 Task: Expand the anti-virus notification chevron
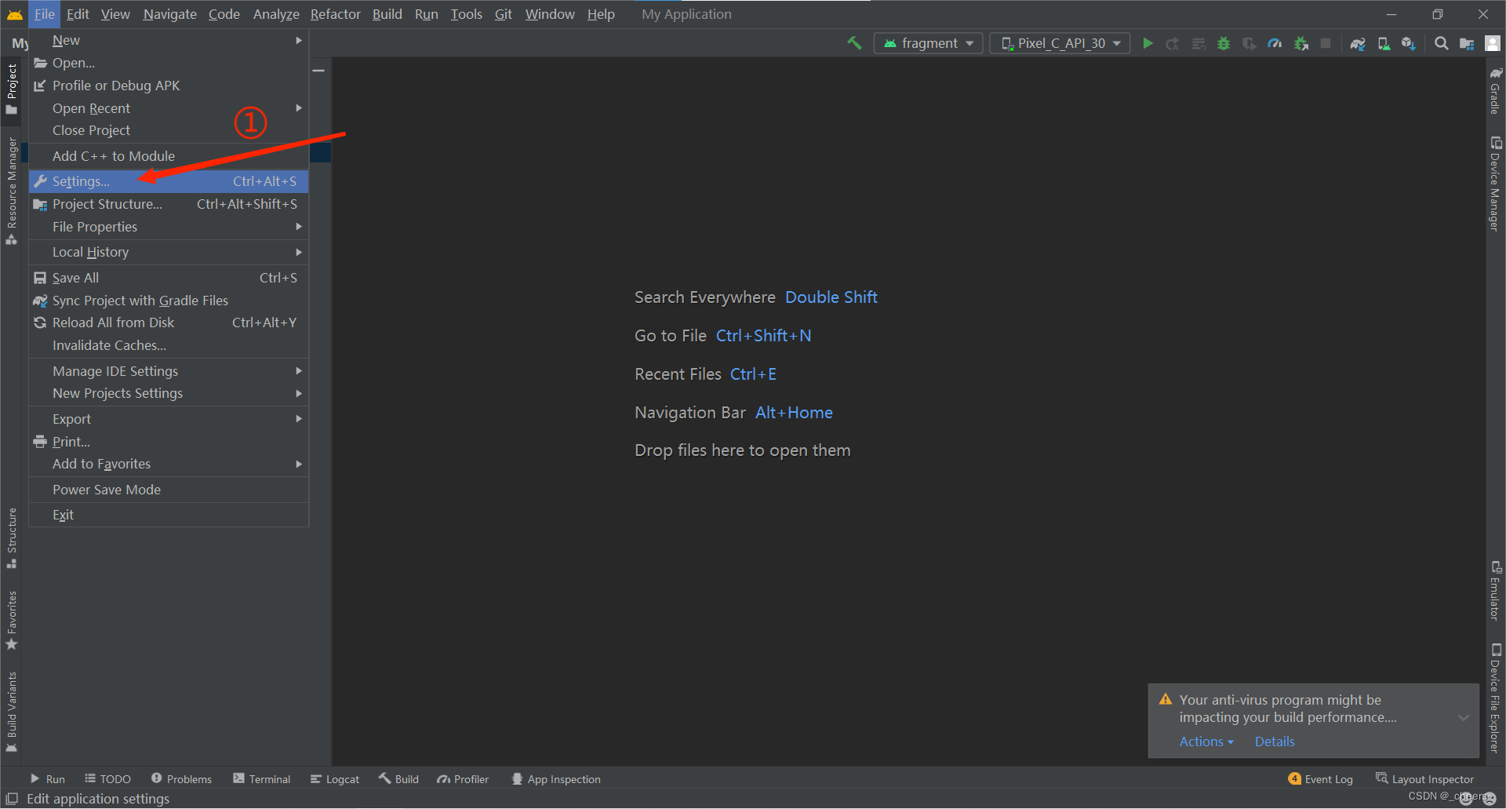(1464, 717)
